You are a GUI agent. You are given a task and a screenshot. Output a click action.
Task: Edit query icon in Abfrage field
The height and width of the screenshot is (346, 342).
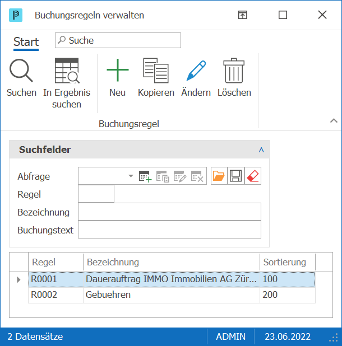(180, 176)
